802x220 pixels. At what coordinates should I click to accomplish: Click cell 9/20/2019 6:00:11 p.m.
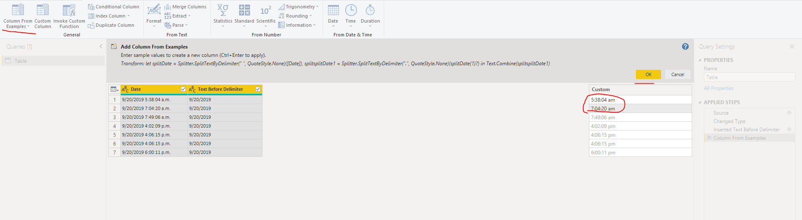(154, 152)
